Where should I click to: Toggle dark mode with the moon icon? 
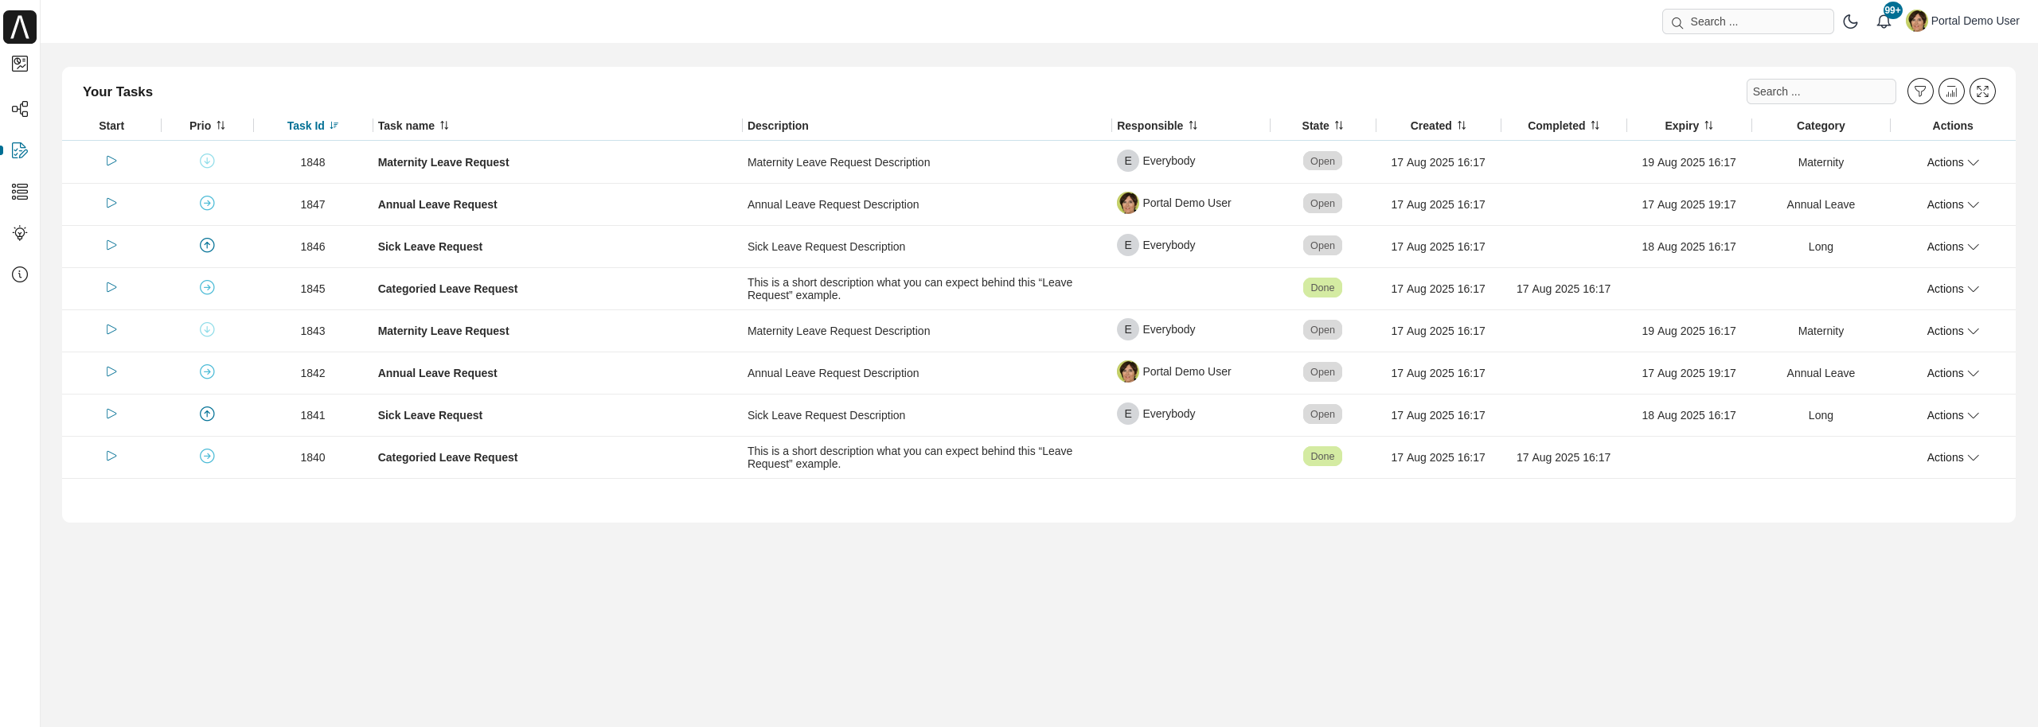tap(1851, 21)
